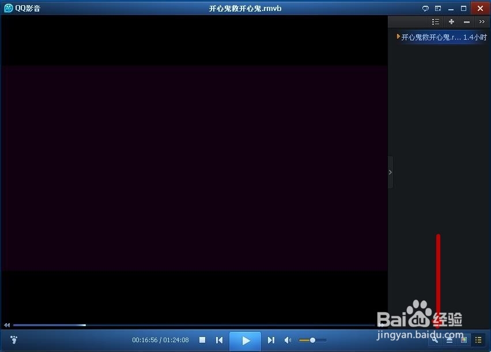Collapse the playlist panel side arrow
Screen dimensions: 491x352
click(390, 172)
